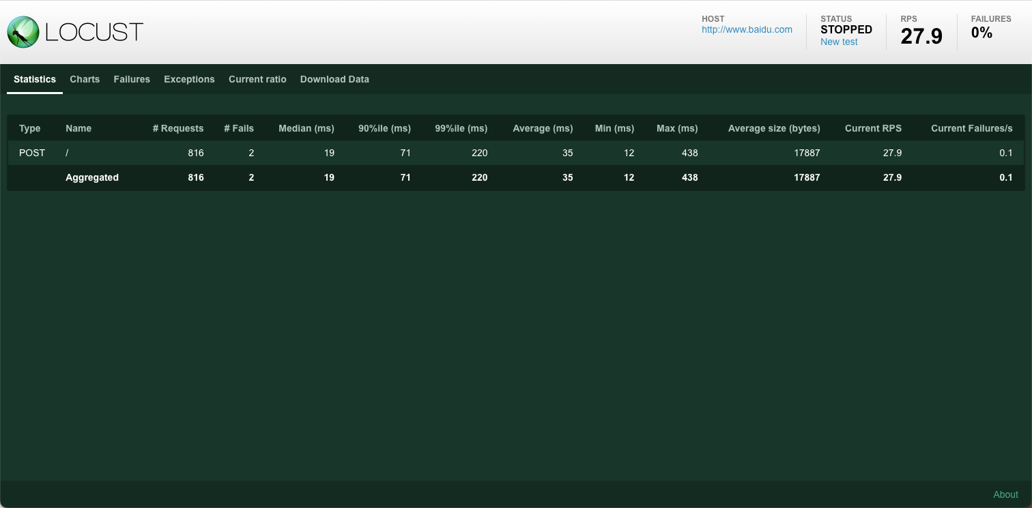The image size is (1032, 508).
Task: Sort table by Type column header
Action: click(x=30, y=128)
